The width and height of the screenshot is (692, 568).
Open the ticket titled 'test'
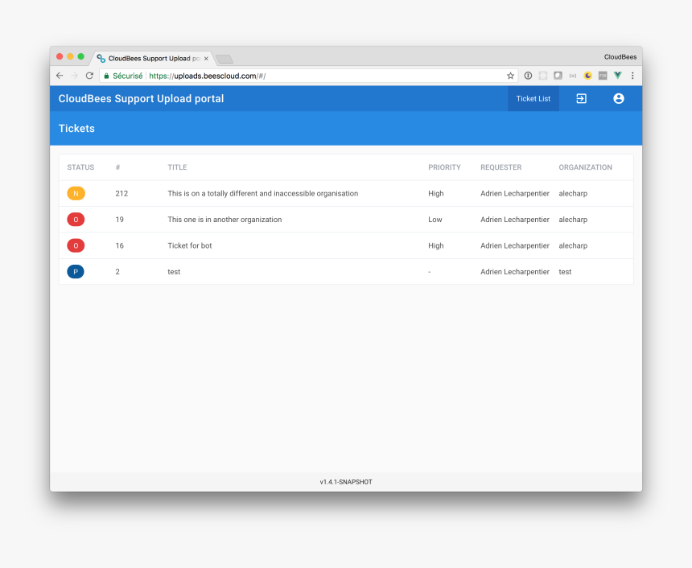(x=174, y=272)
